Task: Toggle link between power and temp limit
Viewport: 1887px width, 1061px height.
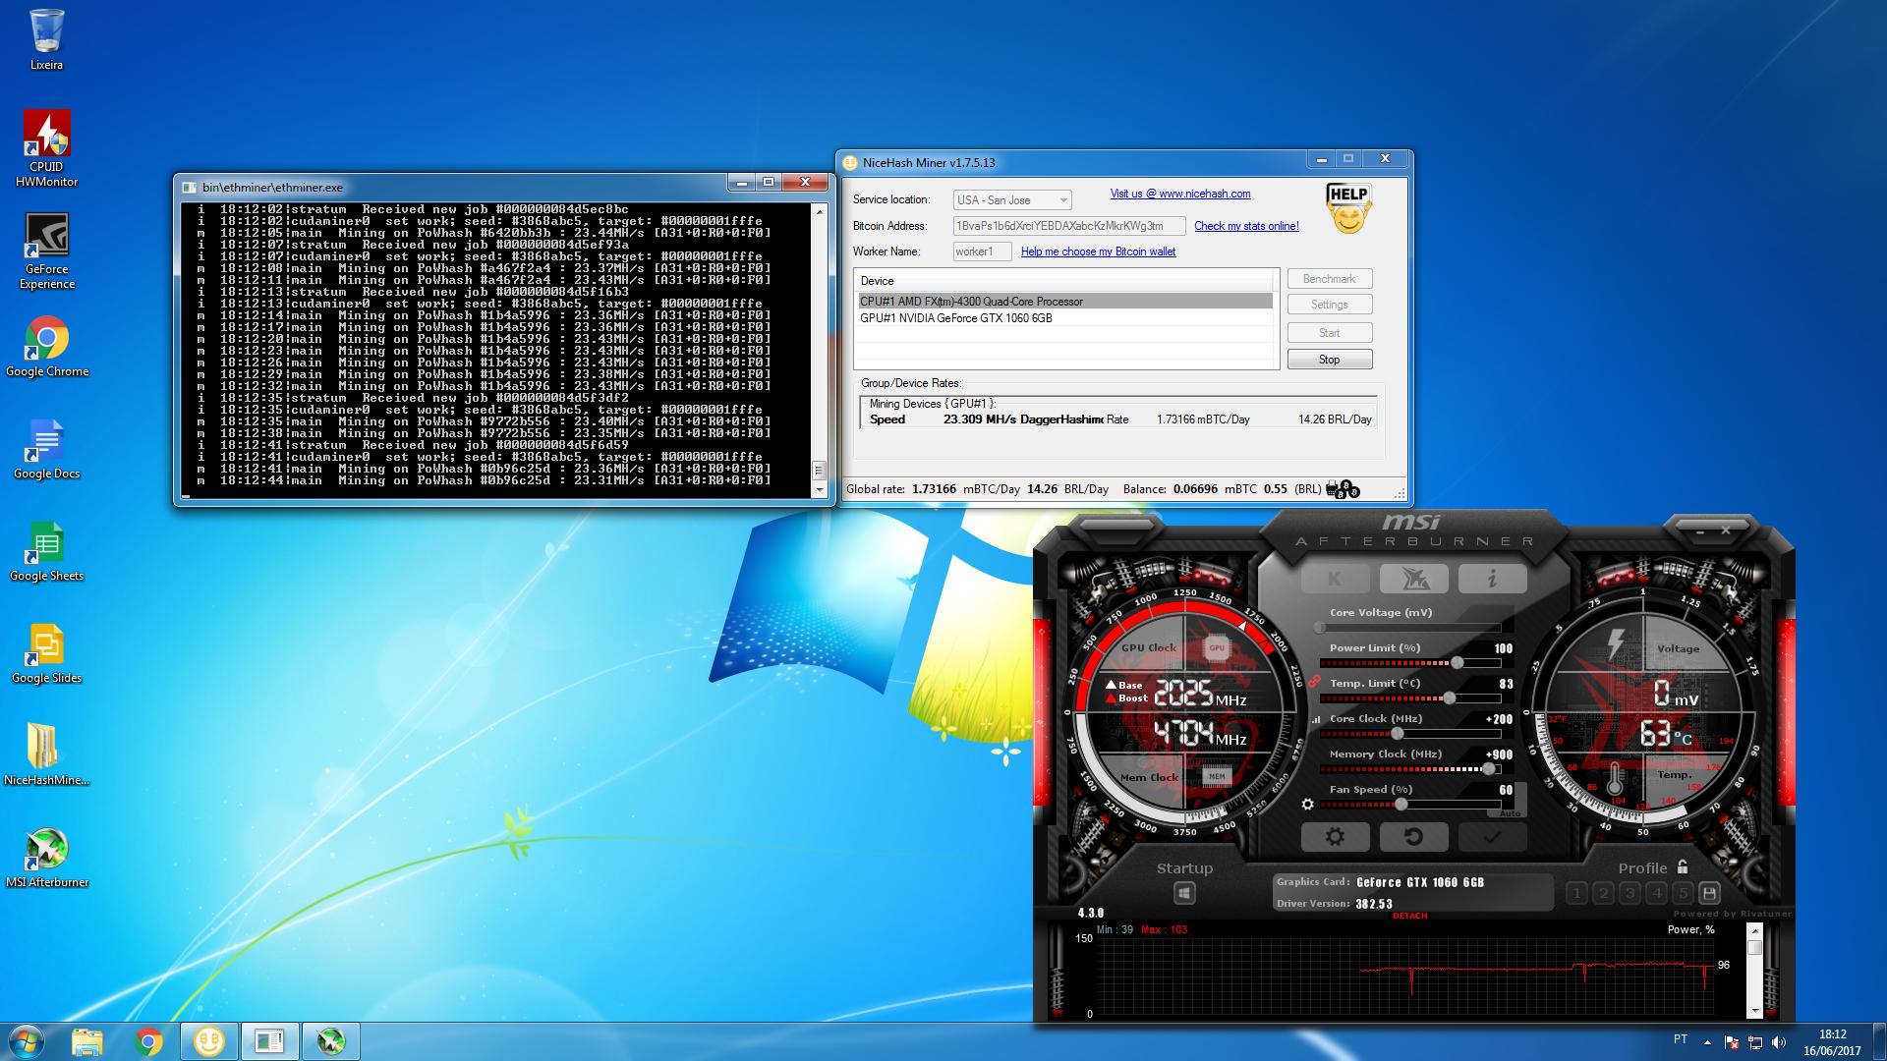Action: [x=1313, y=681]
